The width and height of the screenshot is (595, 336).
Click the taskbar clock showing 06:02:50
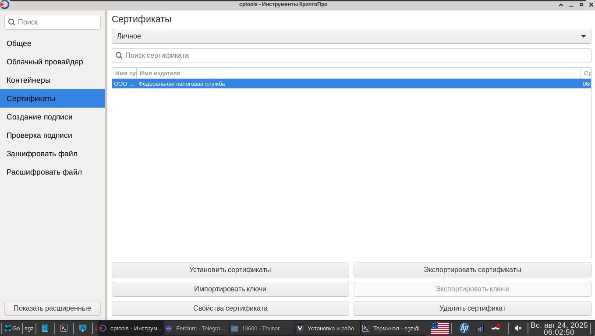point(559,329)
